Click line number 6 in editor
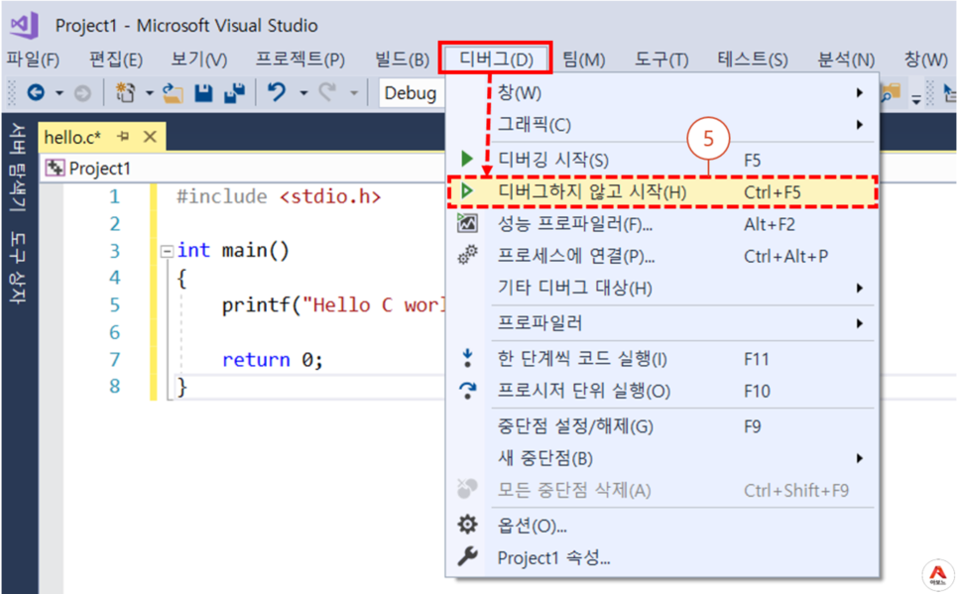958x594 pixels. (114, 332)
